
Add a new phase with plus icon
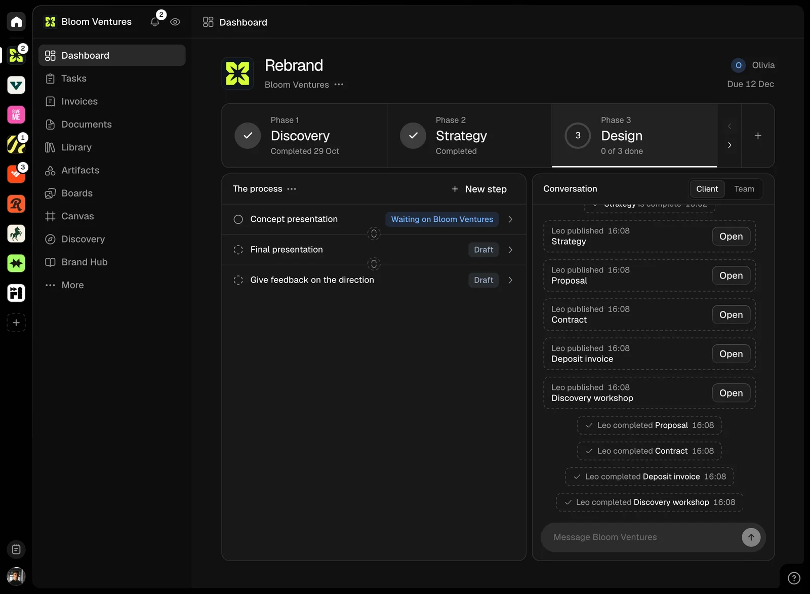[x=758, y=136]
